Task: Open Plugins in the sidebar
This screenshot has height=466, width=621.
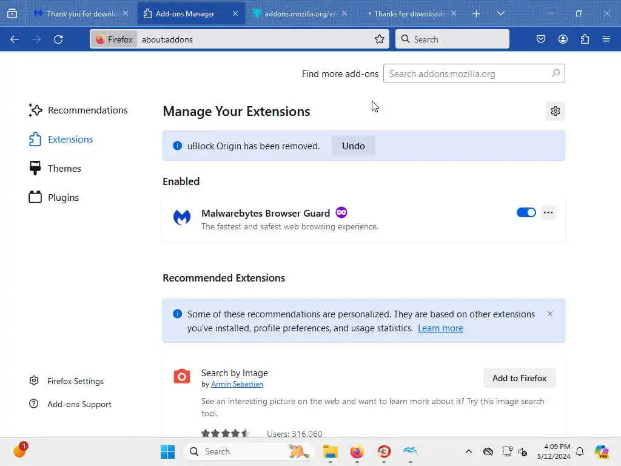Action: (x=53, y=197)
